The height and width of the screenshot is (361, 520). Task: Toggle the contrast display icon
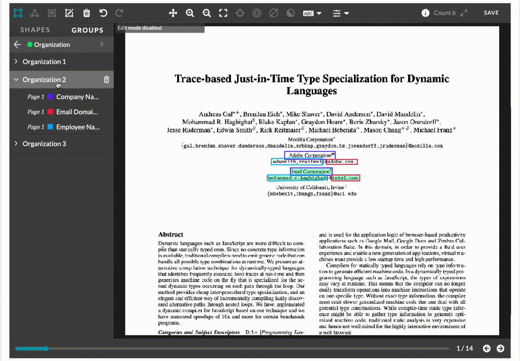click(290, 13)
